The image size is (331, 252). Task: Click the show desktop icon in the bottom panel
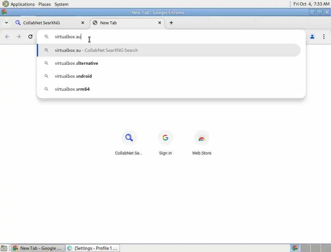coord(4,248)
